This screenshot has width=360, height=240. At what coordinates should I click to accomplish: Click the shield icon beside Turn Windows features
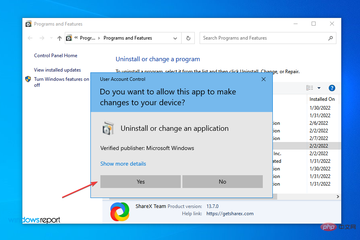tap(28, 79)
